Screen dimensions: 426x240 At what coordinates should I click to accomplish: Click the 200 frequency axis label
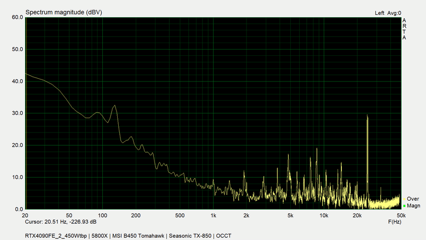point(136,216)
